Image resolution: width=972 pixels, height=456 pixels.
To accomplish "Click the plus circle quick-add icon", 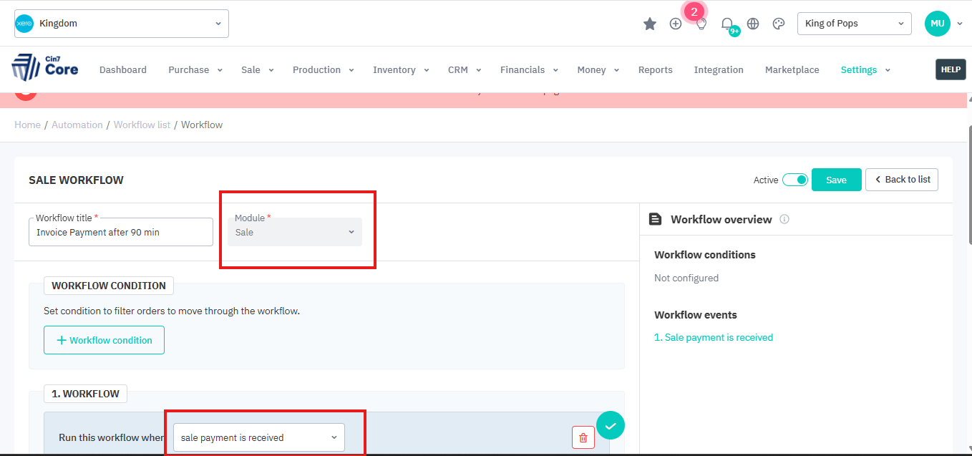I will [676, 24].
